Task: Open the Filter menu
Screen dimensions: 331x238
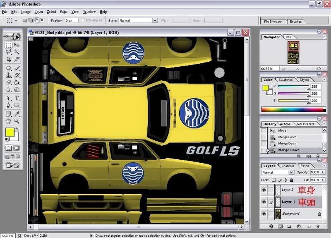Action: point(64,12)
